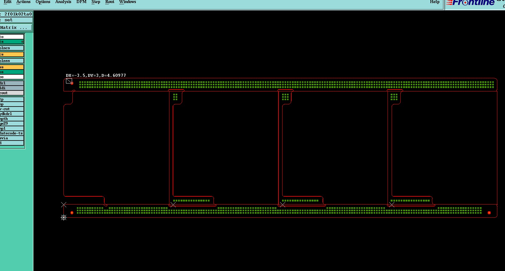Open the Options menu
Screen dimensions: 505x271
click(x=43, y=2)
